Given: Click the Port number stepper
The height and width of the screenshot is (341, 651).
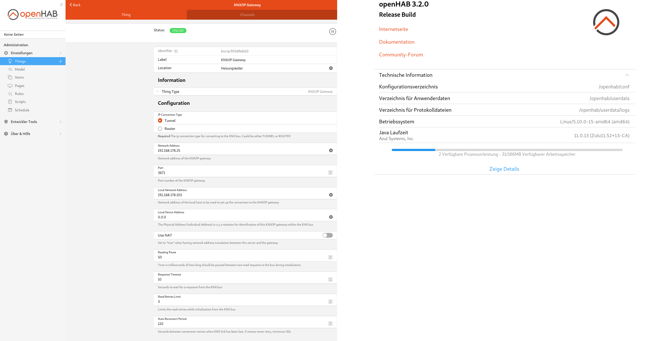Looking at the screenshot, I should pyautogui.click(x=330, y=173).
